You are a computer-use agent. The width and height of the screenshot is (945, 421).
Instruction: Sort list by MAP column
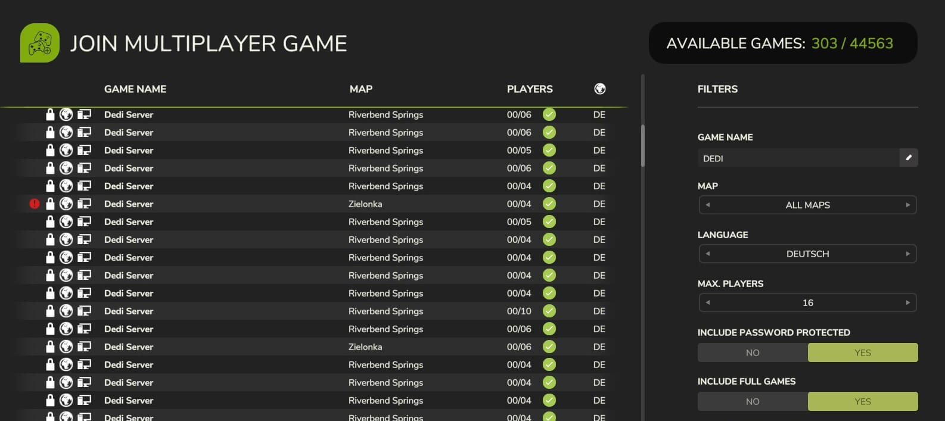pyautogui.click(x=361, y=89)
